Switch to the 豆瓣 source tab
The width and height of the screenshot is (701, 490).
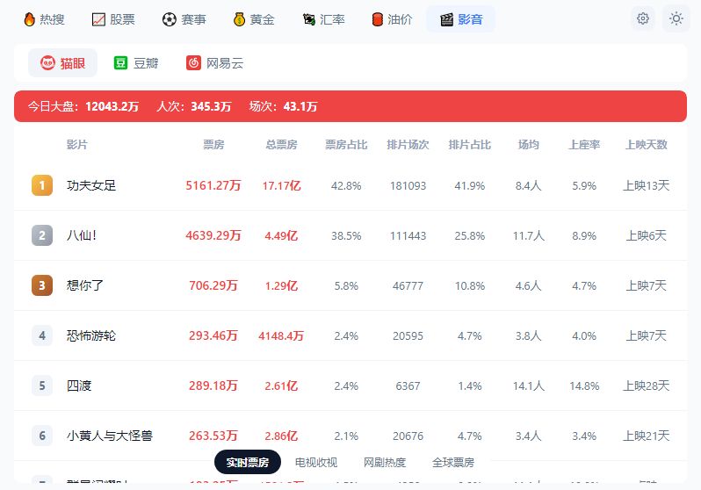coord(136,63)
